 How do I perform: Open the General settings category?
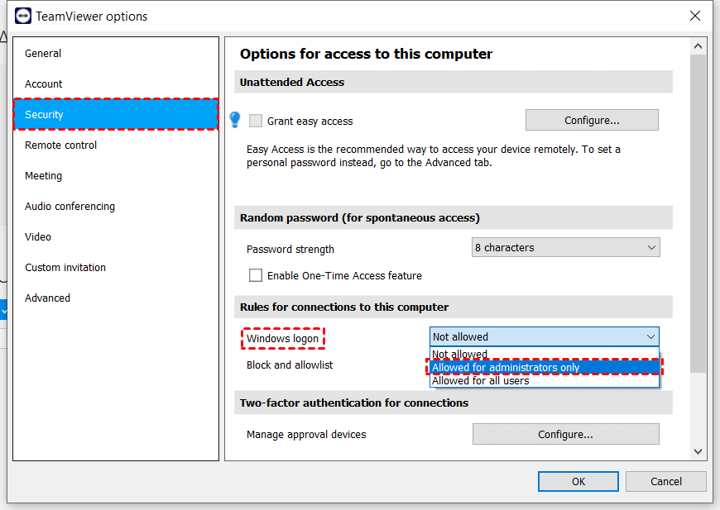pos(43,54)
